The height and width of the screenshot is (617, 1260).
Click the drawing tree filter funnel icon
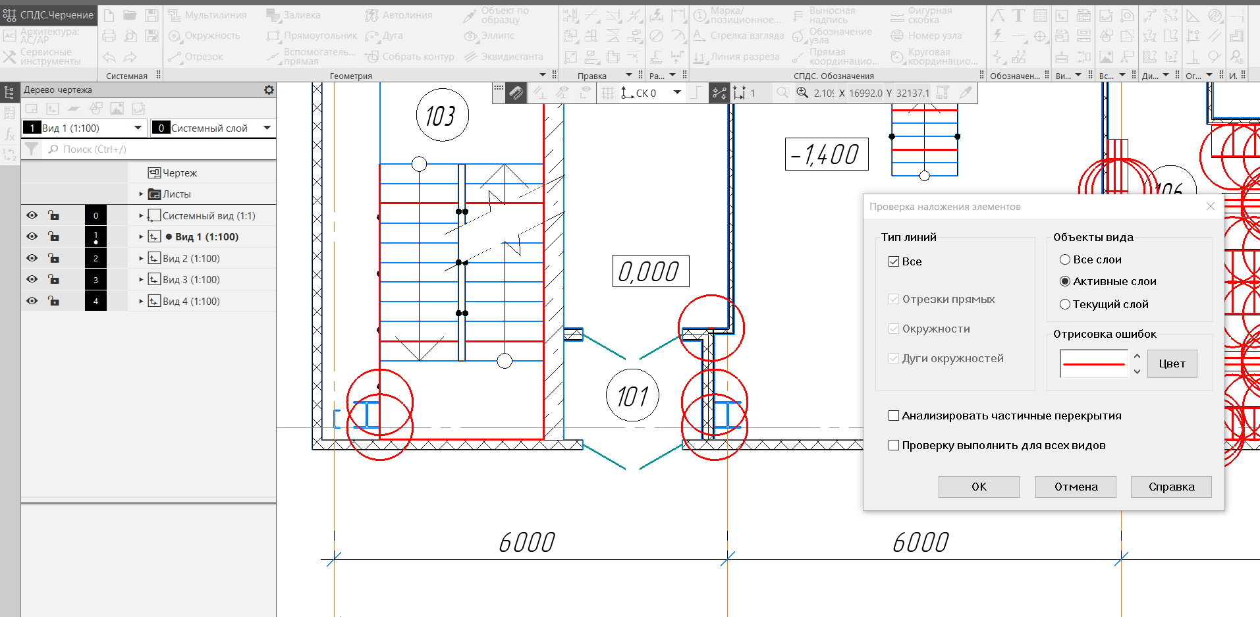pos(32,149)
